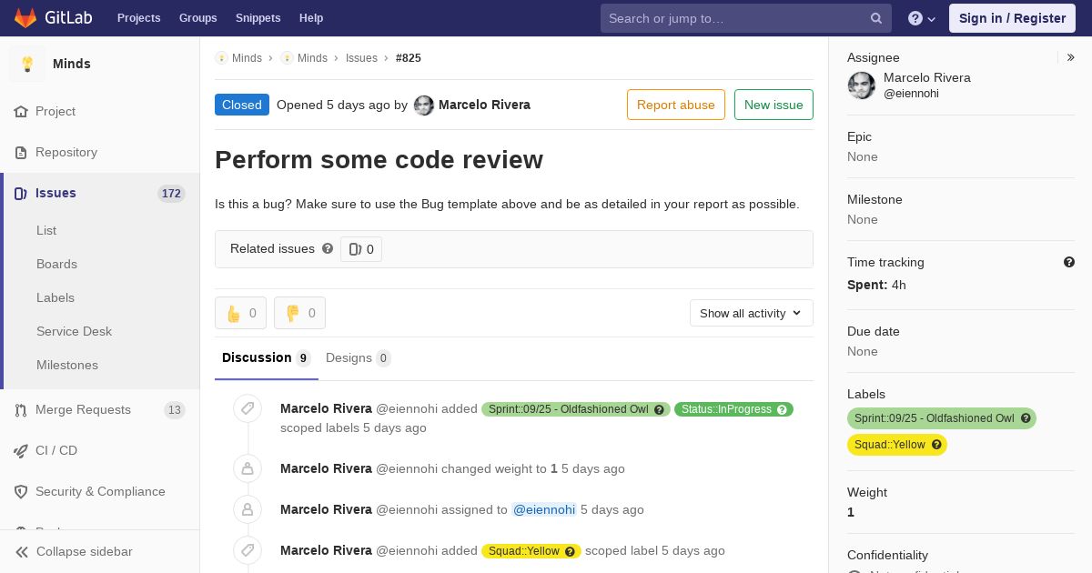Click the Closed status badge
This screenshot has height=573, width=1092.
242,105
